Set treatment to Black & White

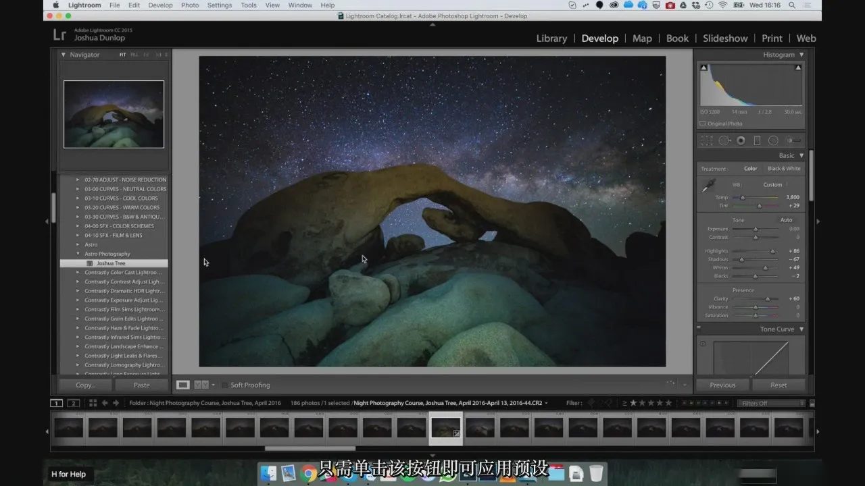(x=784, y=169)
